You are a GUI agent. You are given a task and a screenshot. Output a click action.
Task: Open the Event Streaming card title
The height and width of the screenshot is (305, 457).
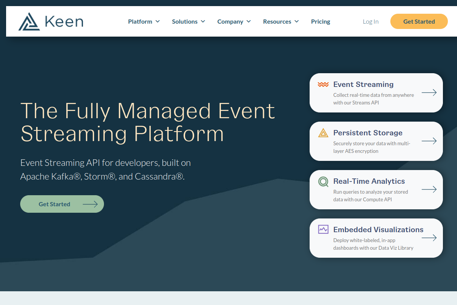point(363,84)
